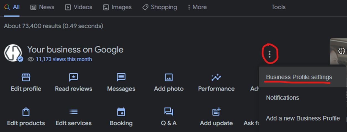The image size is (347, 132).
Task: Switch to the Shopping search tab
Action: tap(160, 7)
